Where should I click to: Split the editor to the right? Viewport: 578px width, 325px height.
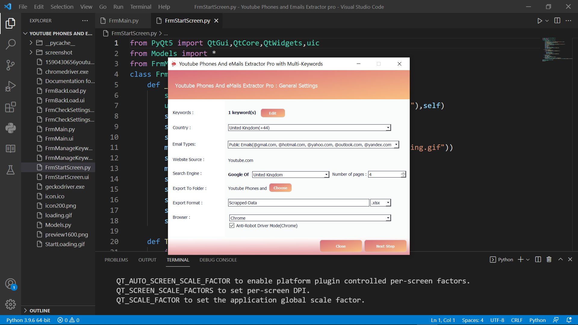click(x=557, y=20)
